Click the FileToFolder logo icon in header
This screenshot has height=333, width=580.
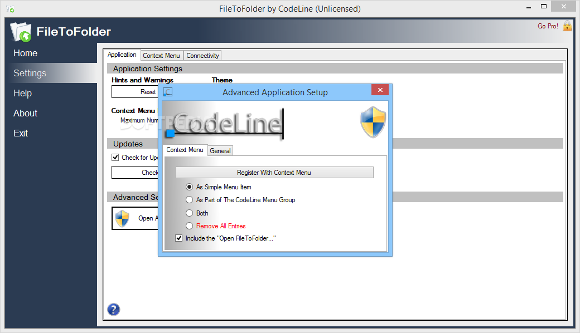[21, 32]
